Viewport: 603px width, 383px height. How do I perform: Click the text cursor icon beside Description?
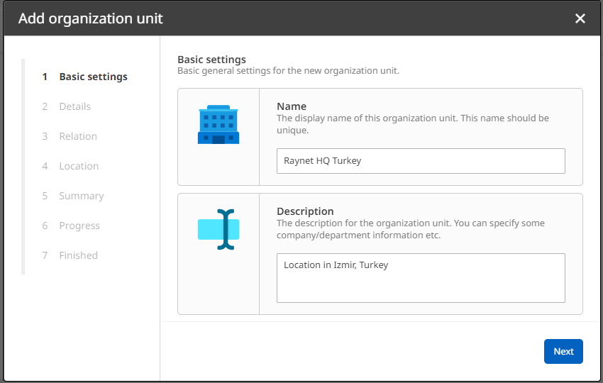[x=218, y=229]
